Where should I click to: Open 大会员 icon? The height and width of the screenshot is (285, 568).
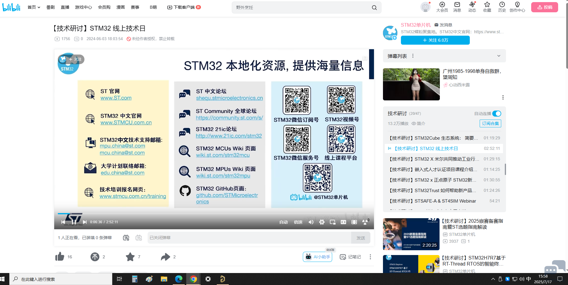tap(442, 7)
